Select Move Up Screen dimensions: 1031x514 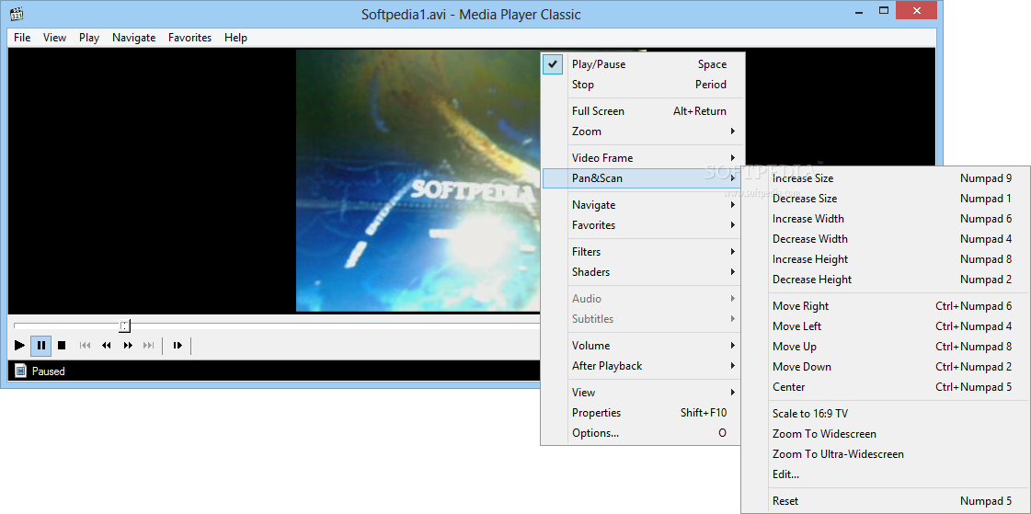pos(886,347)
